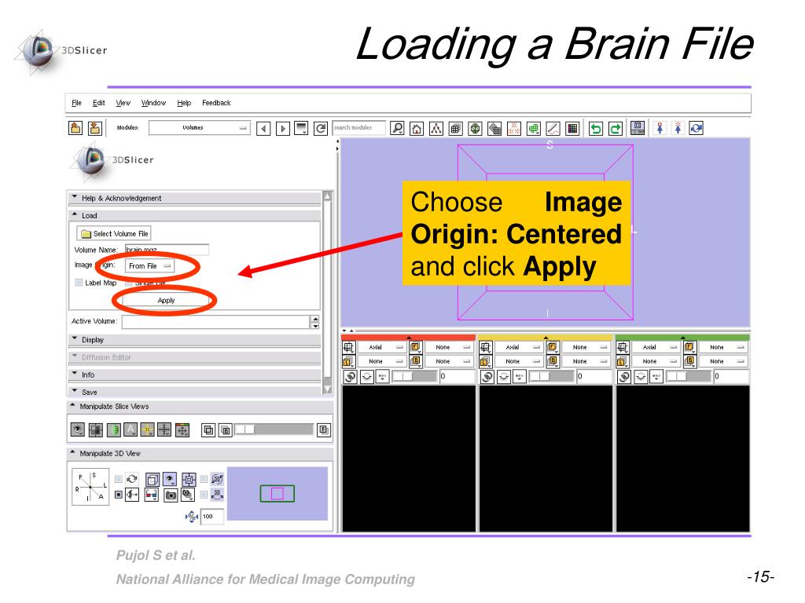The height and width of the screenshot is (603, 805).
Task: Click the Active Volume selector field
Action: coord(215,321)
